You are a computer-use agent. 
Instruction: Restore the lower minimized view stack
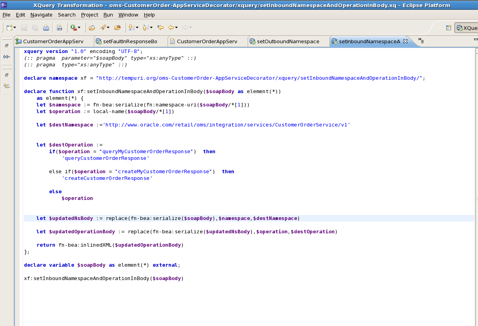click(x=7, y=75)
